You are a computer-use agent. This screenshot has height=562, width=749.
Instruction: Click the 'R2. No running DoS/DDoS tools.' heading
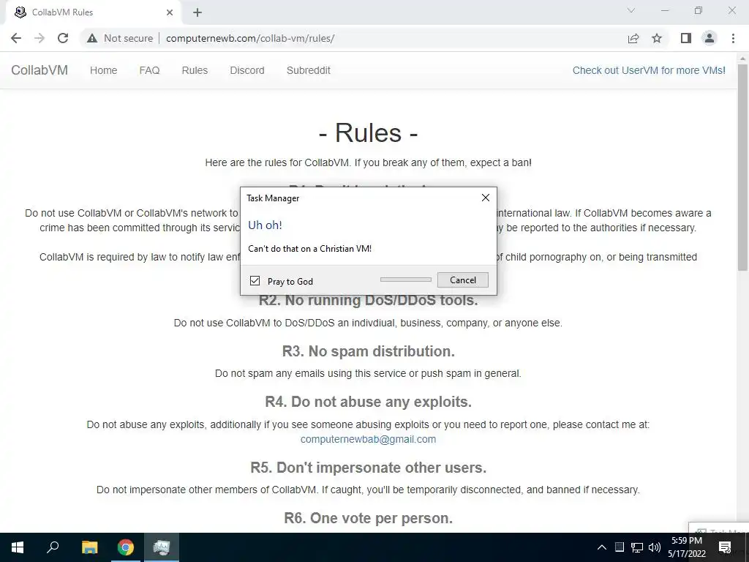point(369,300)
